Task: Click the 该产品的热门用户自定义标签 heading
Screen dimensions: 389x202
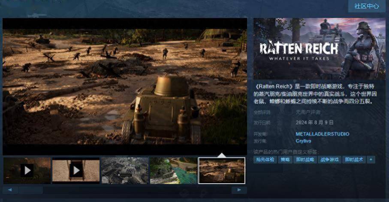Action: (x=286, y=152)
